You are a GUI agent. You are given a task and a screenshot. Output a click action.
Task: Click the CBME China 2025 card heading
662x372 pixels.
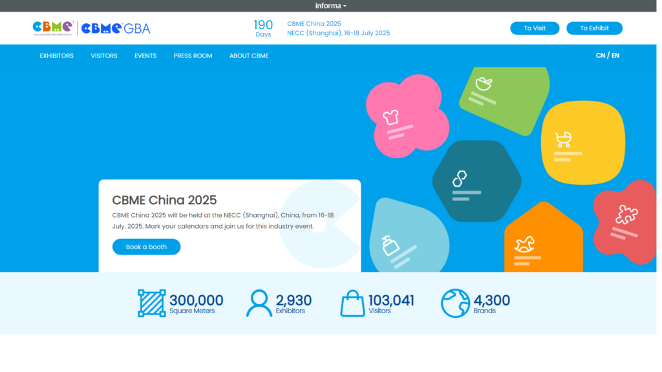(164, 200)
